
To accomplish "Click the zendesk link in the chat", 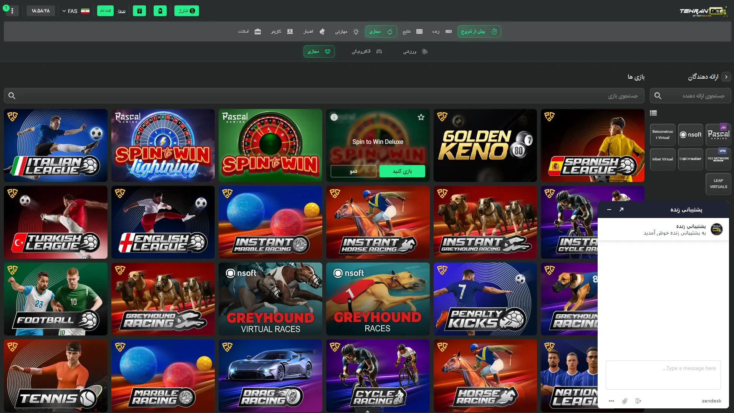I will pos(711,401).
